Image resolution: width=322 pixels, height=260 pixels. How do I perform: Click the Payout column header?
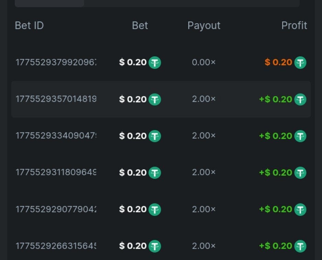pyautogui.click(x=204, y=25)
